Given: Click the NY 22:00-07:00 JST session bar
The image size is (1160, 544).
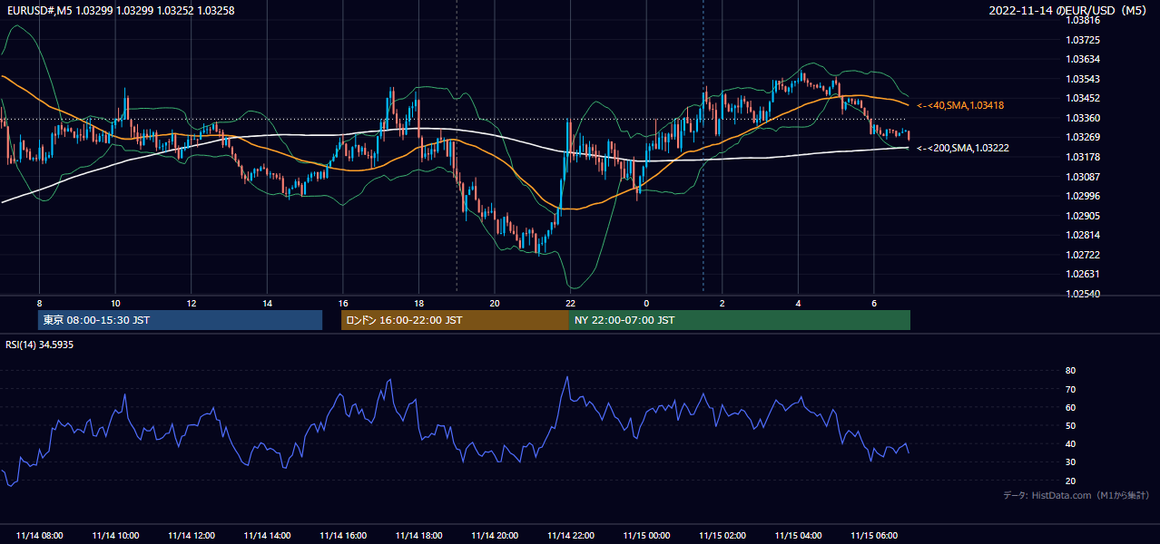Looking at the screenshot, I should (740, 320).
